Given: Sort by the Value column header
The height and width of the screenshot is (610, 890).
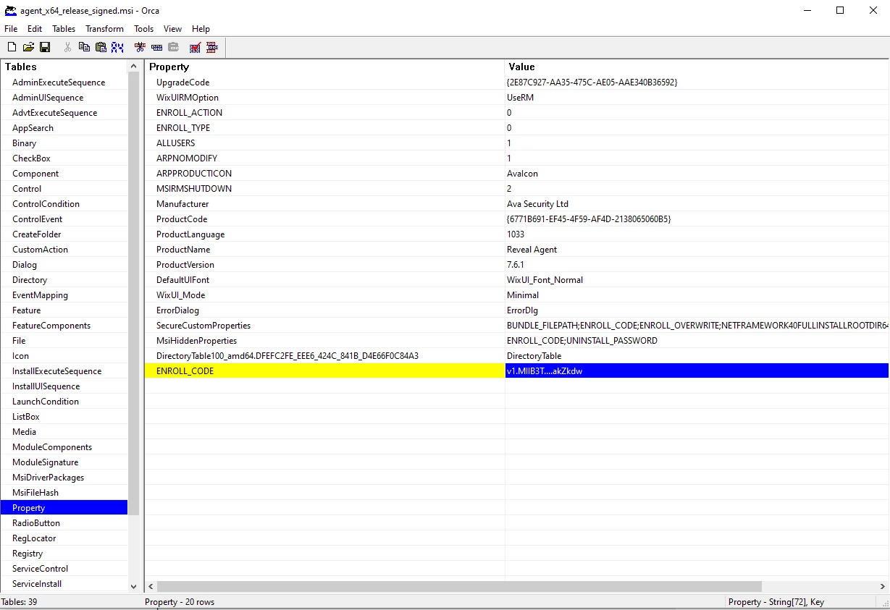Looking at the screenshot, I should (x=697, y=67).
